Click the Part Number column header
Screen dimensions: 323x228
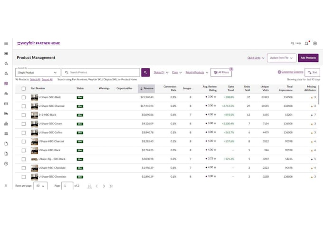point(38,88)
